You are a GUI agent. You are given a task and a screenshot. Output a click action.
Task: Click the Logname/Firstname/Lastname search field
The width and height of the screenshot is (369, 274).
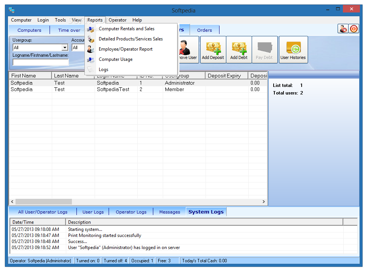click(x=41, y=62)
